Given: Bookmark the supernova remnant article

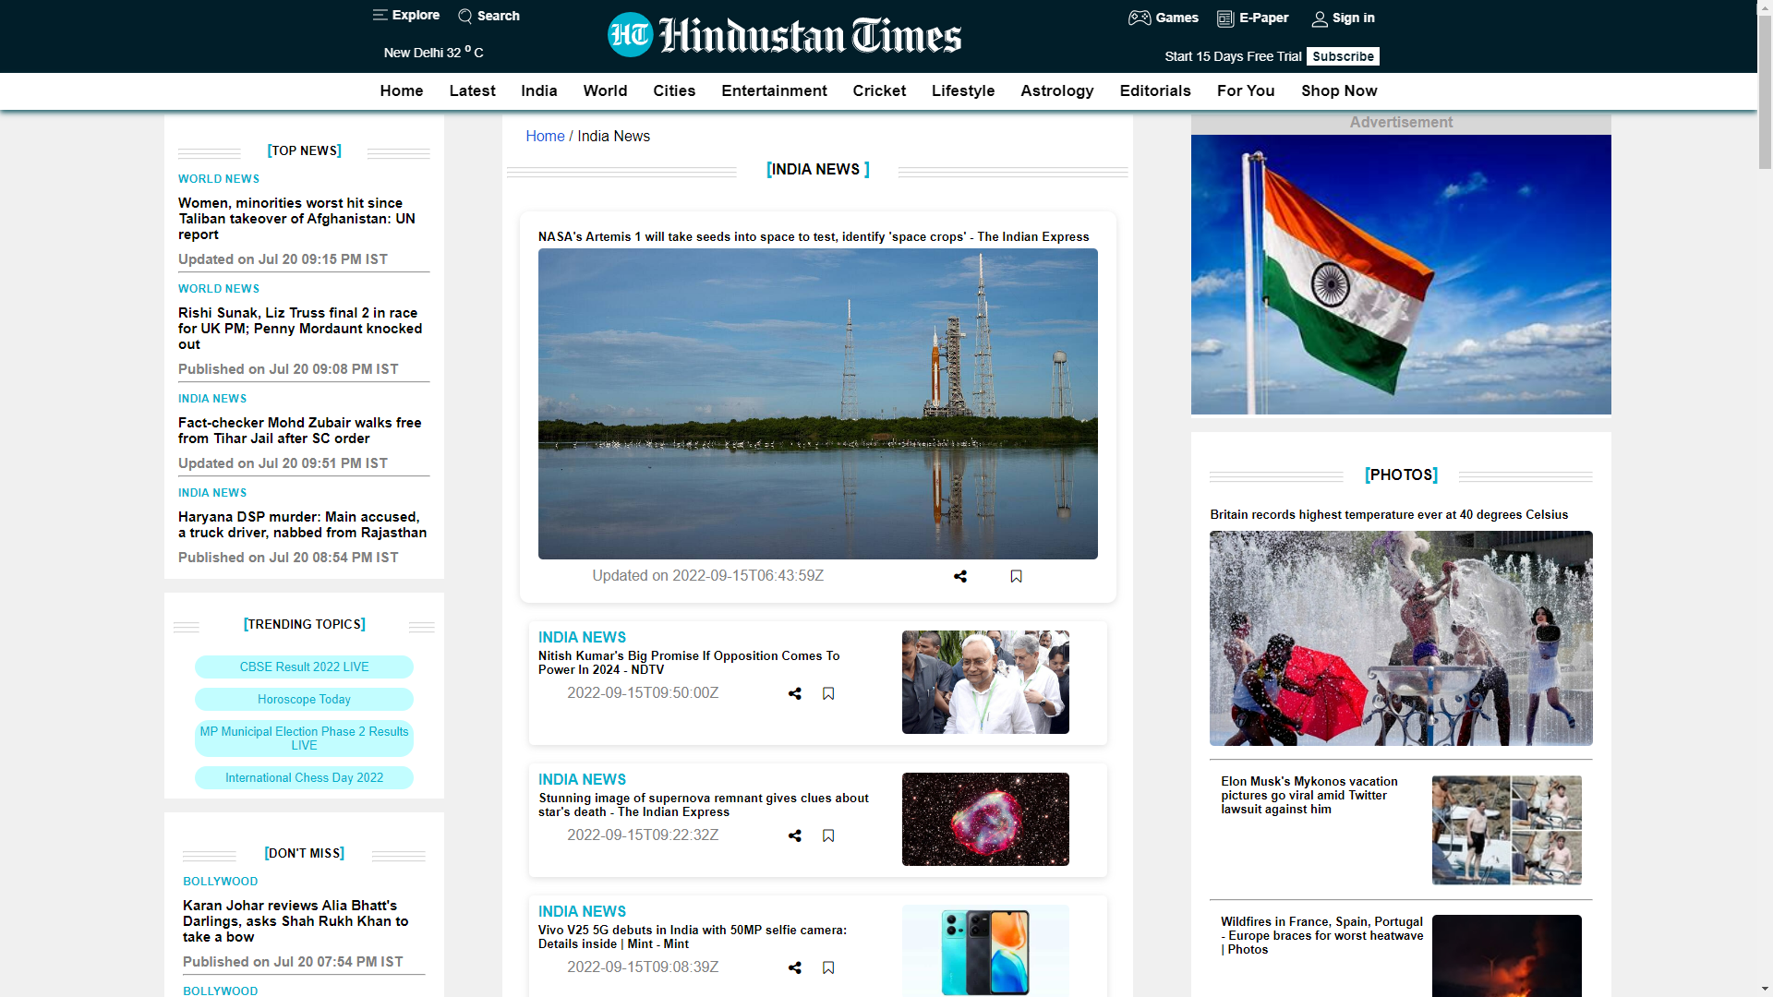Looking at the screenshot, I should [x=828, y=835].
